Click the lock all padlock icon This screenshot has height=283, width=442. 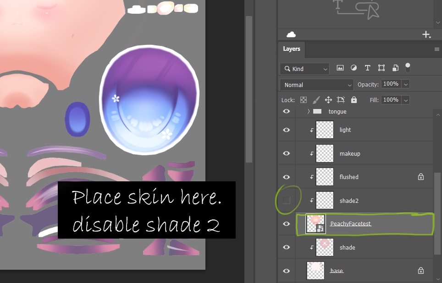[x=354, y=100]
